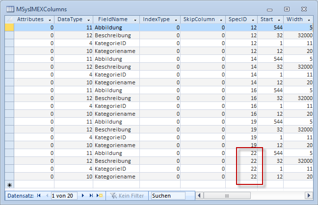Maximize the MSysIMEXColumns window

point(287,9)
